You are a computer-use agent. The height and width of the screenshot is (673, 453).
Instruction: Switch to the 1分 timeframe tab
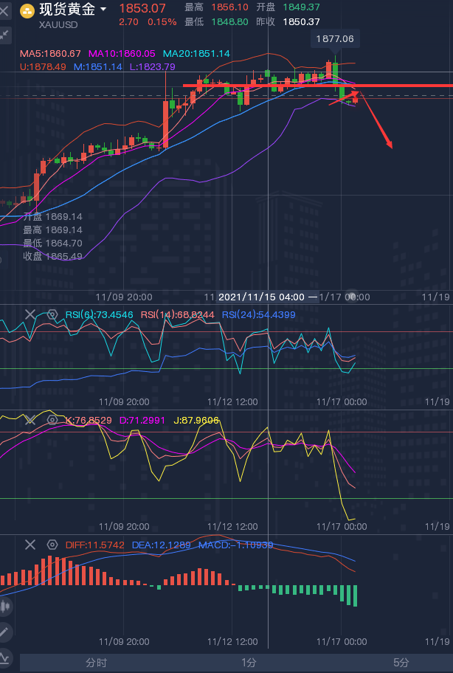click(249, 663)
